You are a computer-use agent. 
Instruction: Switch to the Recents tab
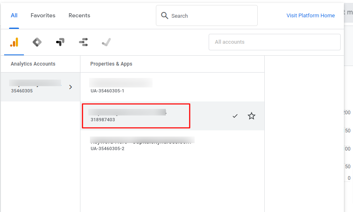[79, 15]
